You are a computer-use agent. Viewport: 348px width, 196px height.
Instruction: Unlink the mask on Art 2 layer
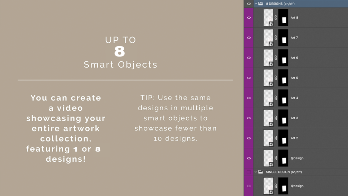[276, 138]
